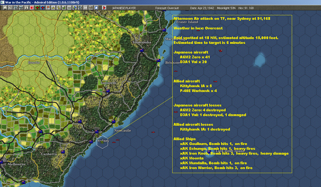Image resolution: width=321 pixels, height=187 pixels.
Task: Click the Canberra city label
Action: 49,154
